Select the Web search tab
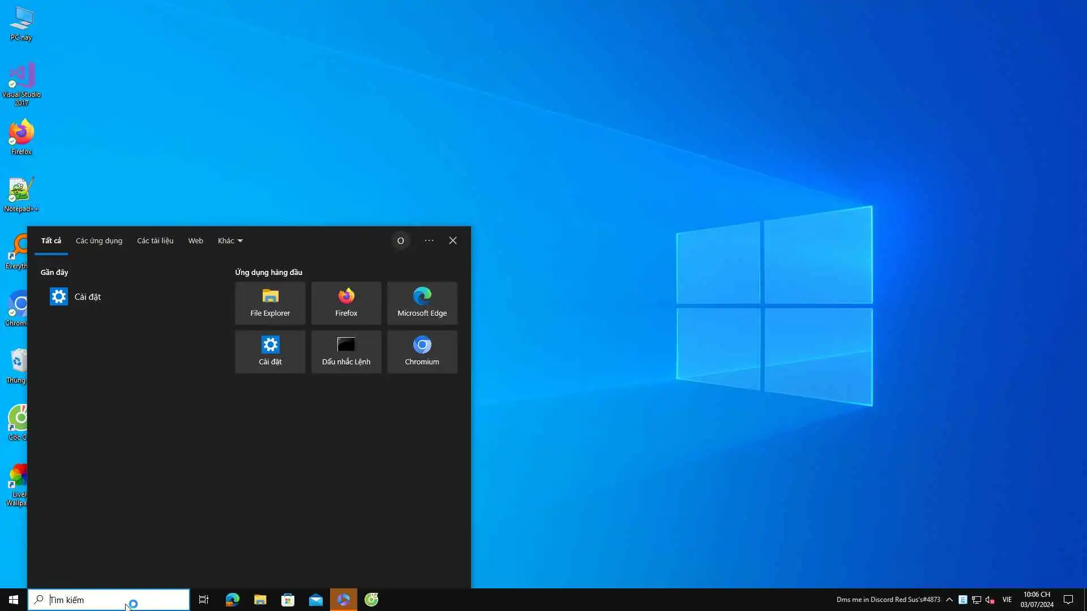 (x=195, y=240)
